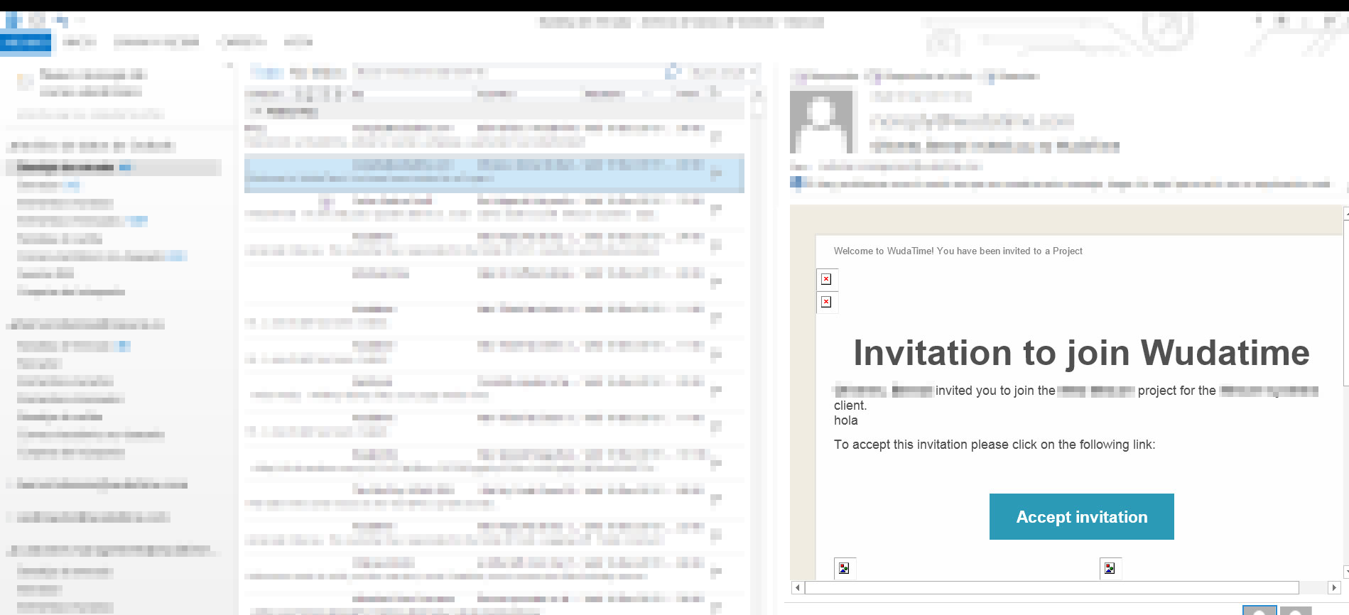Switch to the VISTA ribbon tab
Image resolution: width=1349 pixels, height=615 pixels.
click(x=298, y=43)
